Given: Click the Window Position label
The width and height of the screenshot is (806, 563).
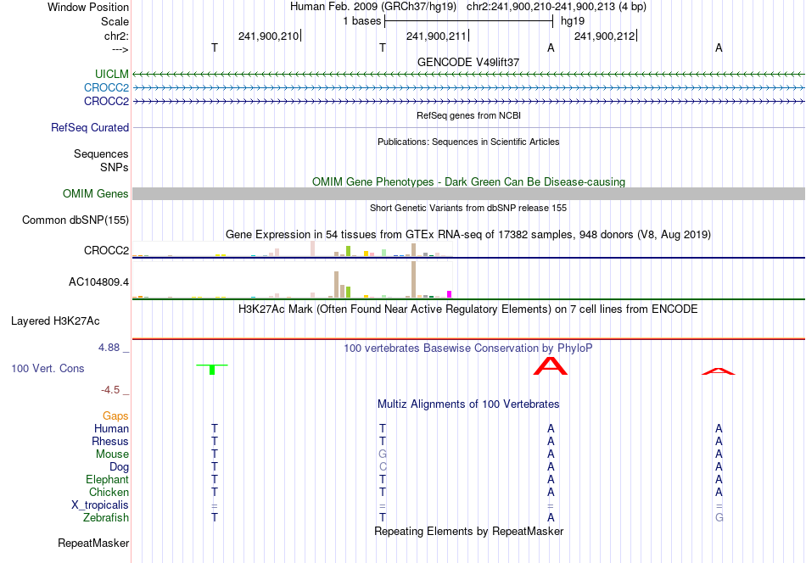Looking at the screenshot, I should [x=88, y=7].
